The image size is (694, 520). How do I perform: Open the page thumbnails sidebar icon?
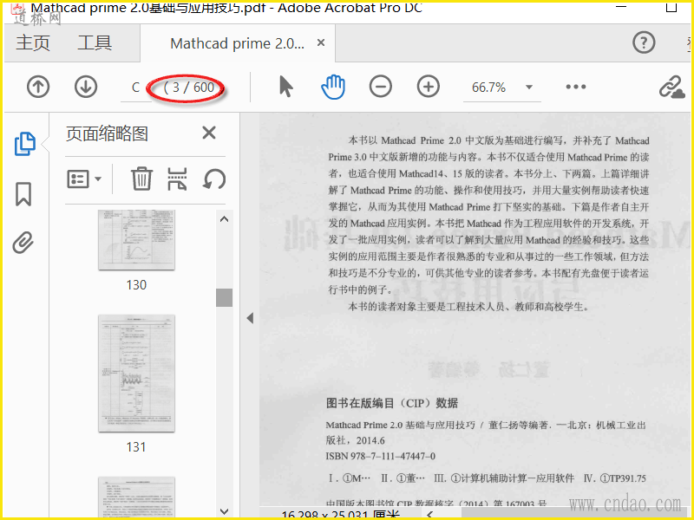(25, 144)
